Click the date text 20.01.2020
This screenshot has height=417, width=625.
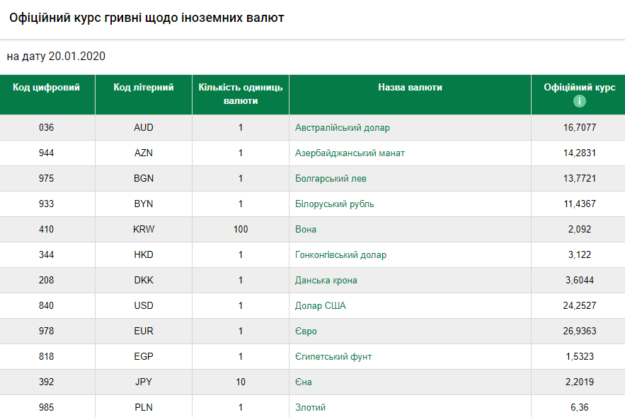click(76, 57)
